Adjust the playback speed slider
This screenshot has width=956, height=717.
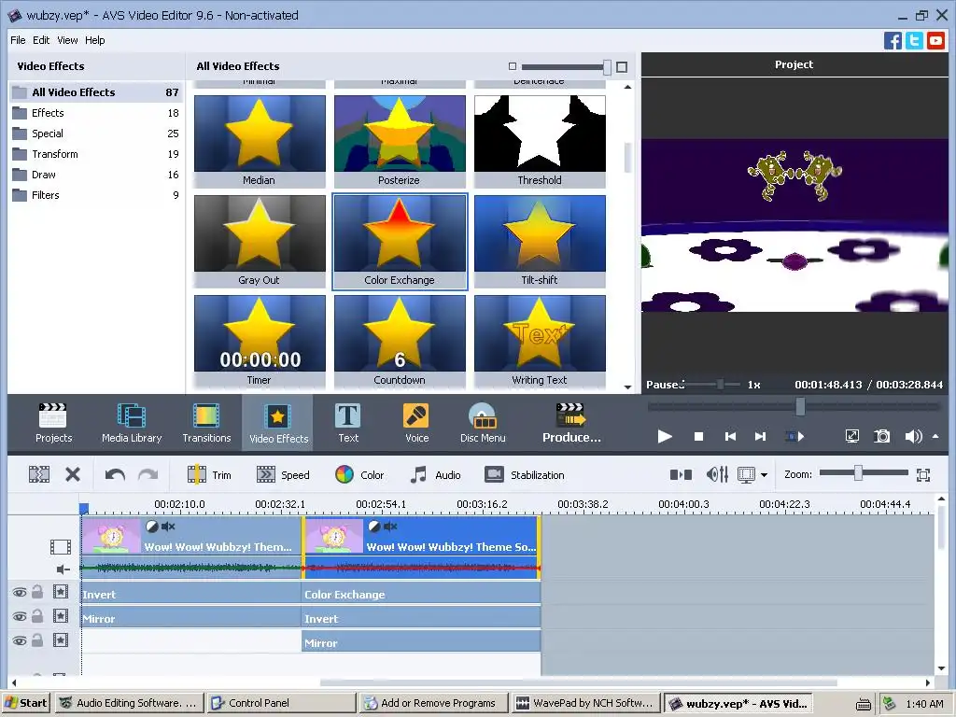coord(721,384)
